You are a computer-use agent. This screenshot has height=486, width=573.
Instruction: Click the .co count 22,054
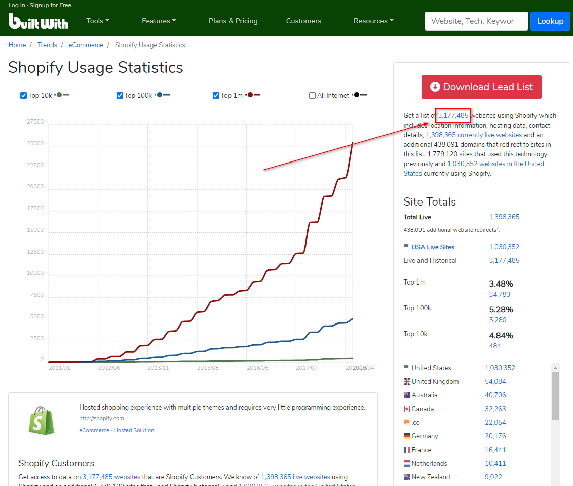495,423
